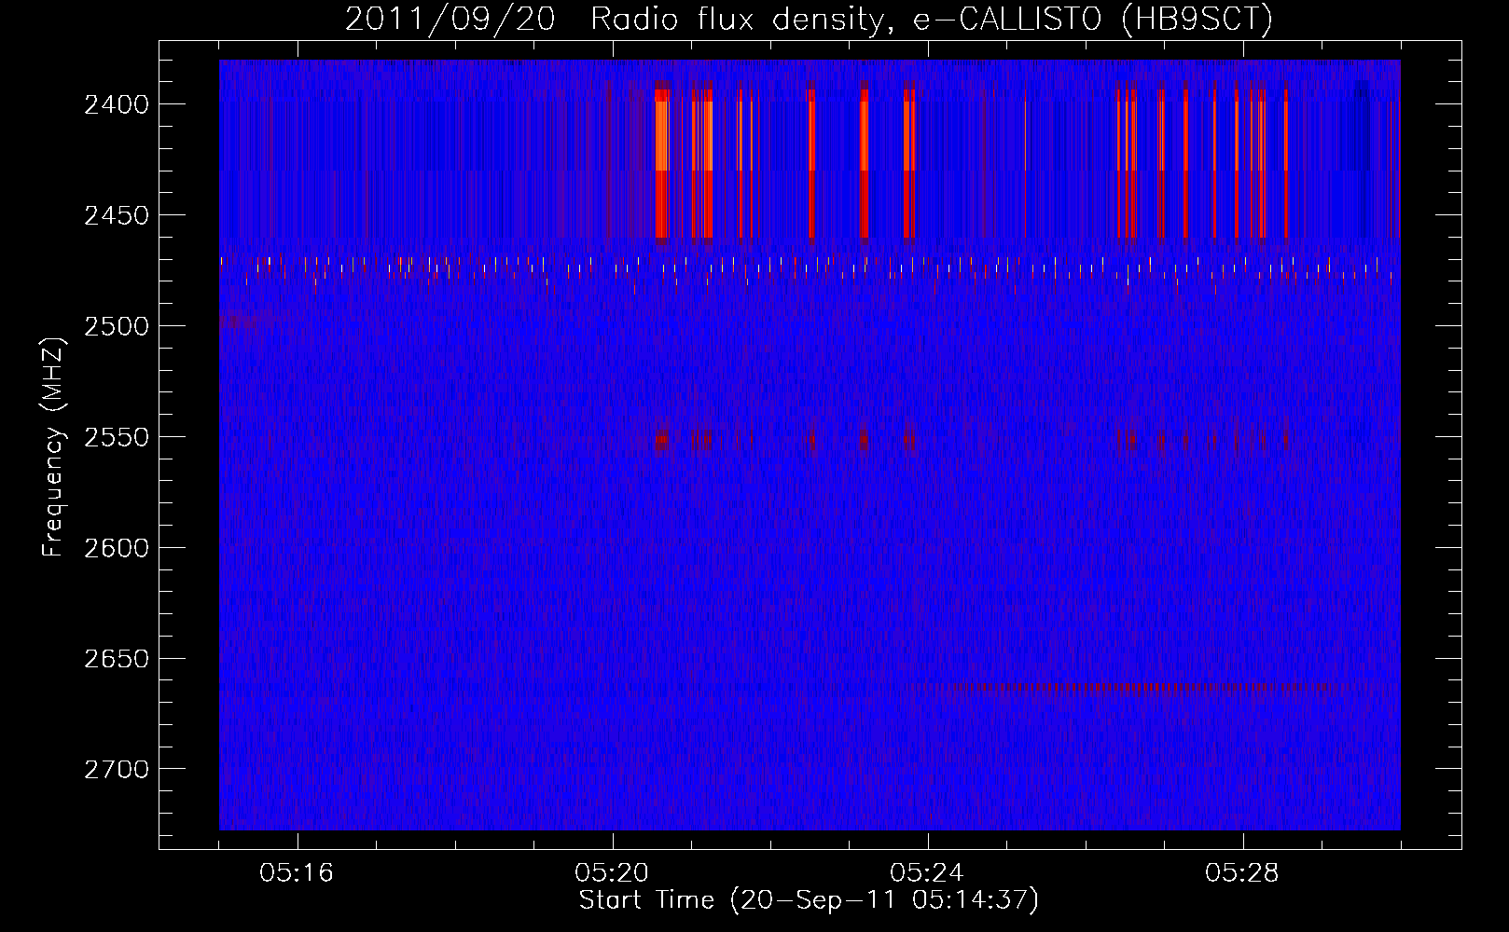Click the 2700 frequency tick label
Screen dimensions: 1509x932
coord(117,770)
